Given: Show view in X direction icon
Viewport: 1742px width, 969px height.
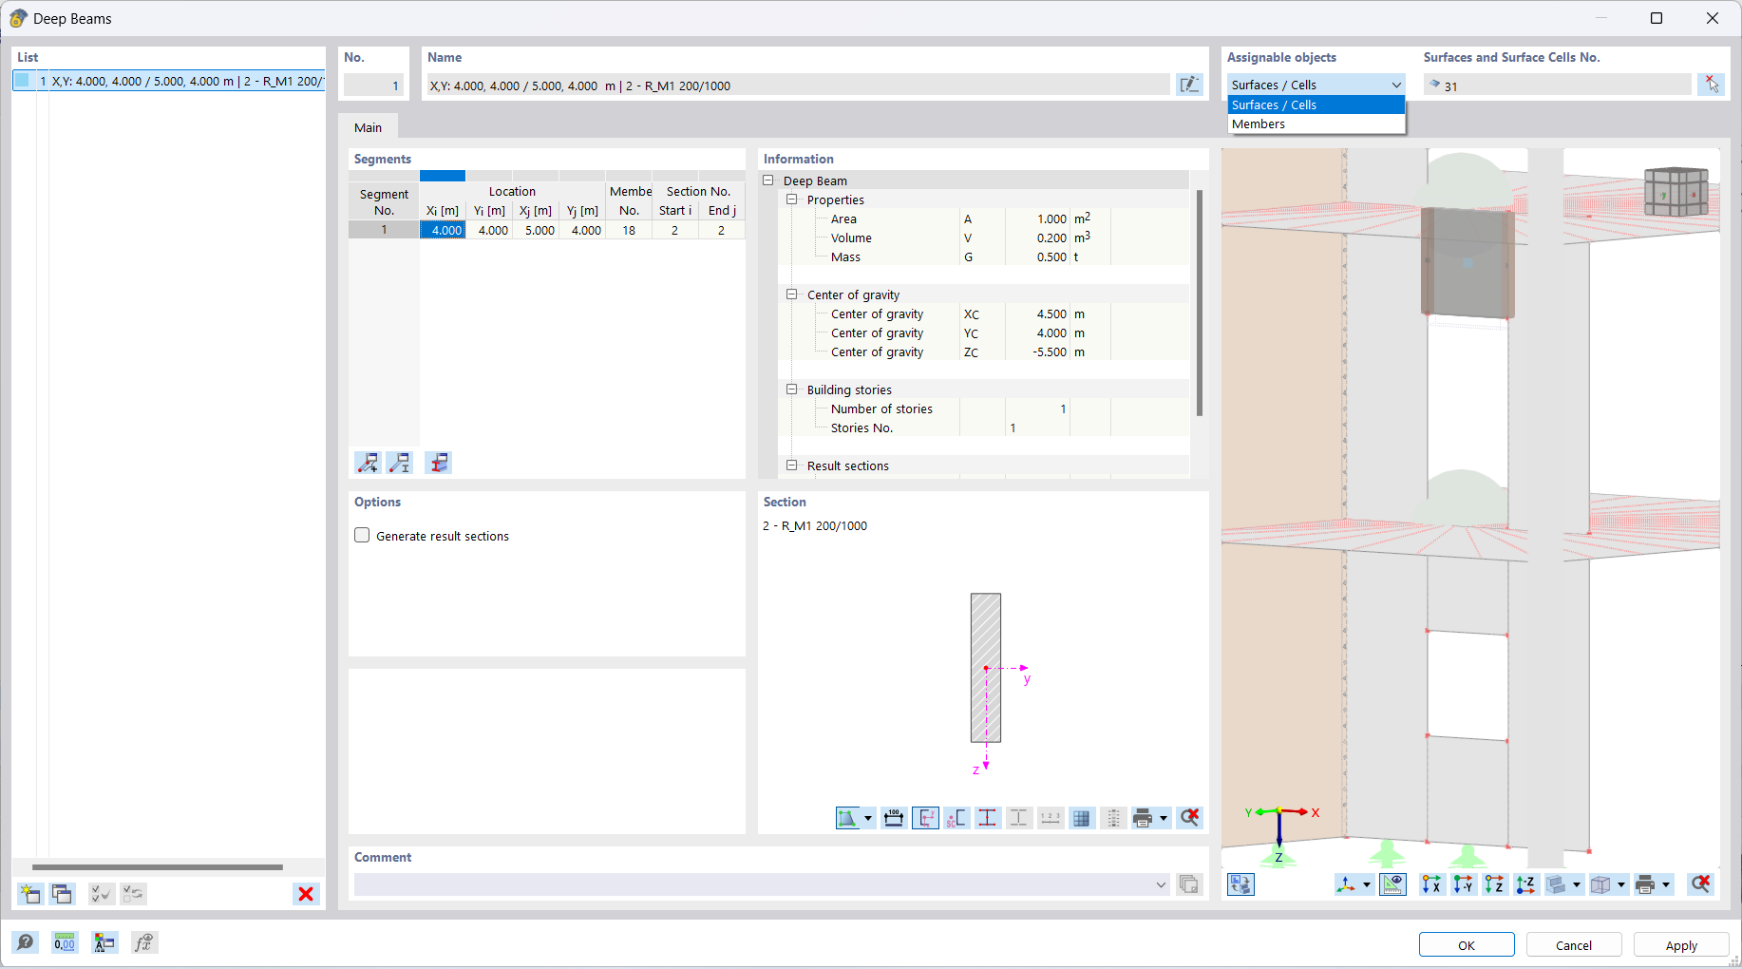Looking at the screenshot, I should pyautogui.click(x=1431, y=884).
